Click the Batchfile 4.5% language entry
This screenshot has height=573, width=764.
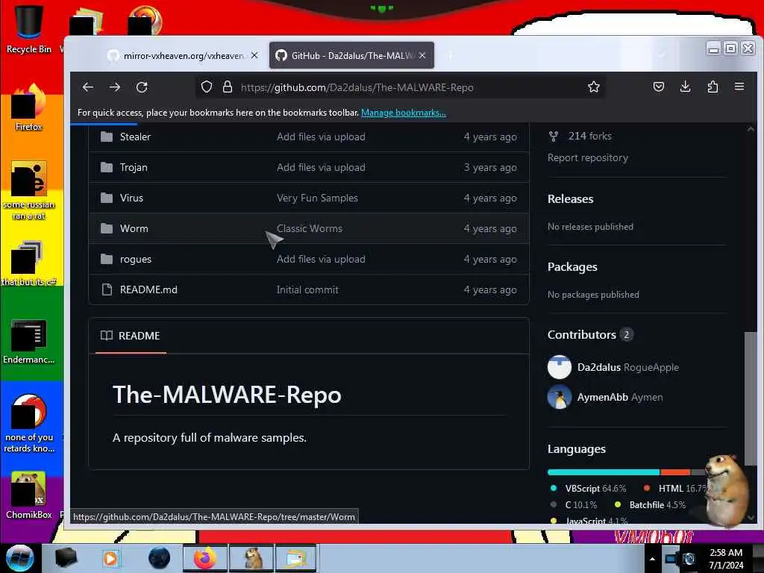pyautogui.click(x=651, y=505)
